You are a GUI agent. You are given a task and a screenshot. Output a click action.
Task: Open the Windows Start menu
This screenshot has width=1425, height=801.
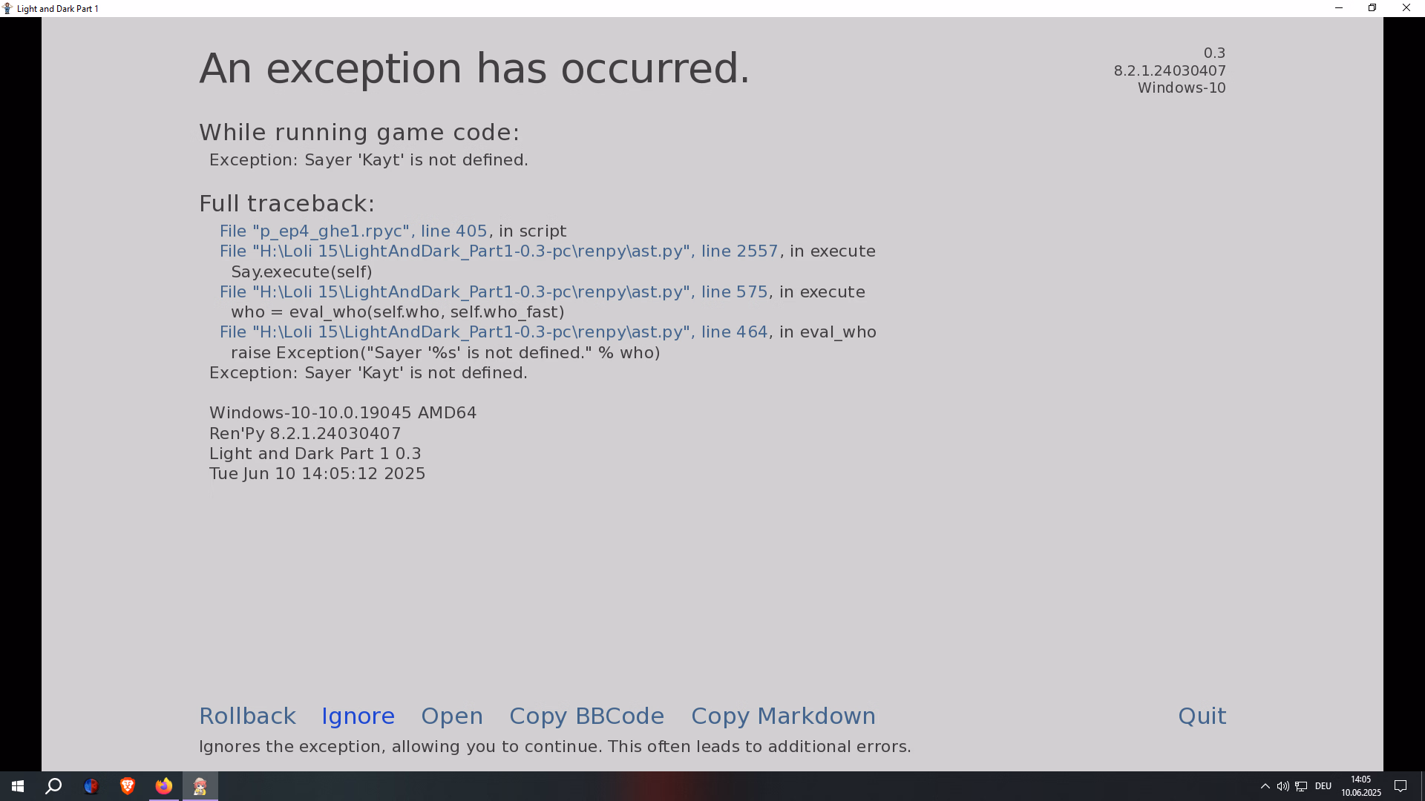point(18,786)
